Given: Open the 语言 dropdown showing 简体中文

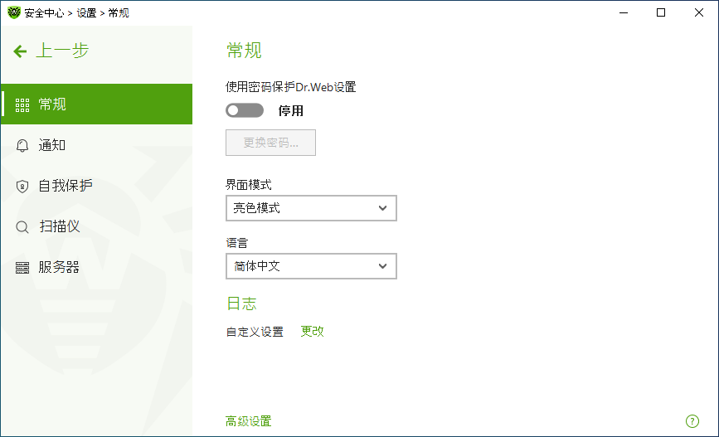Looking at the screenshot, I should point(311,266).
